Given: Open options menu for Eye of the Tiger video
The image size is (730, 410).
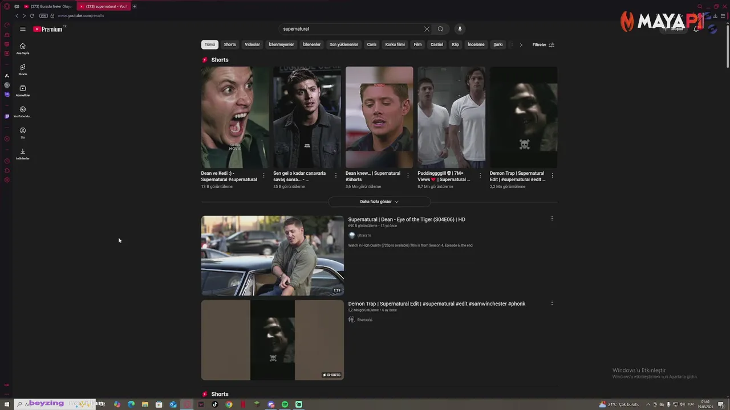Looking at the screenshot, I should (x=551, y=219).
